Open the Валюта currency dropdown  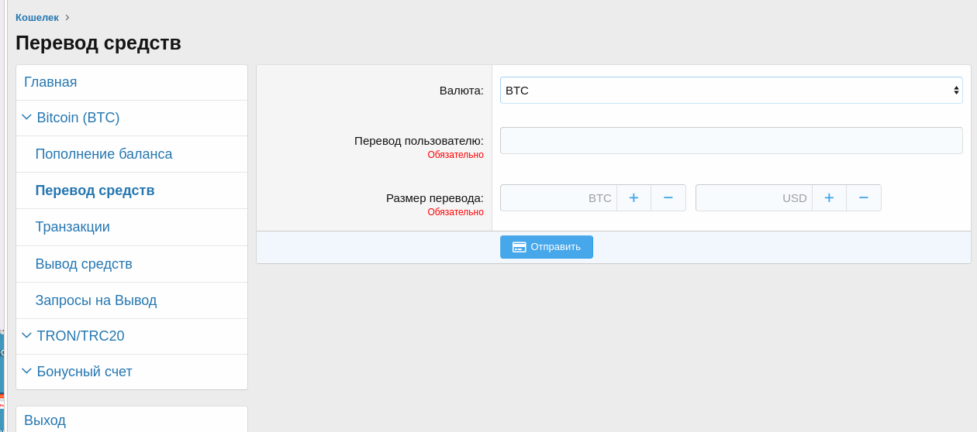730,90
